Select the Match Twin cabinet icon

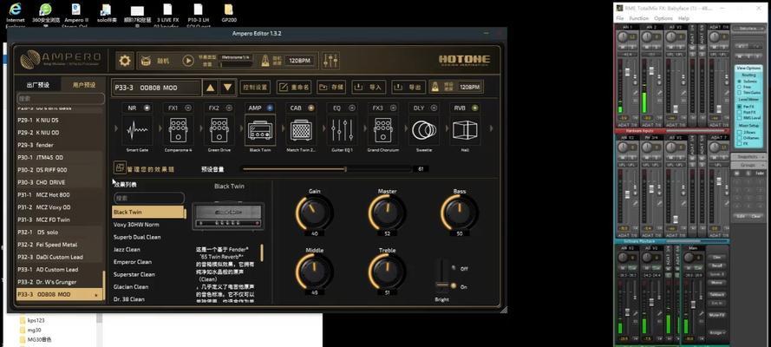point(301,130)
